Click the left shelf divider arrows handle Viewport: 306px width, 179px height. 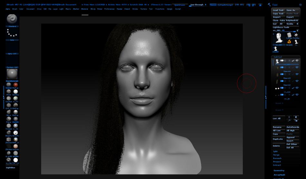tap(4, 97)
